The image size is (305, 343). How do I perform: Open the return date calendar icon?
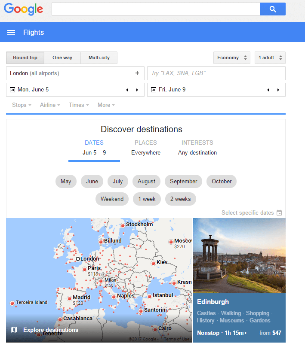154,90
